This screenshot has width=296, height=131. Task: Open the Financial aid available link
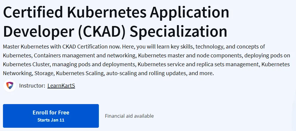pos(129,116)
